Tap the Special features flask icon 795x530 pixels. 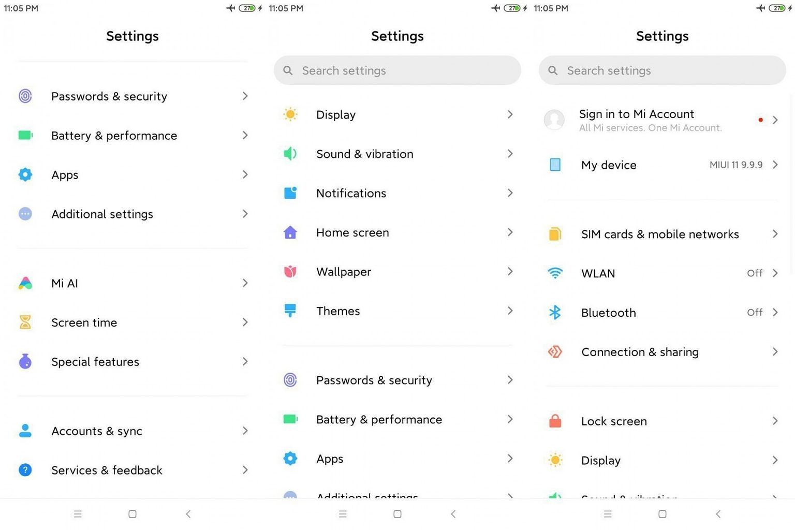[x=25, y=361]
